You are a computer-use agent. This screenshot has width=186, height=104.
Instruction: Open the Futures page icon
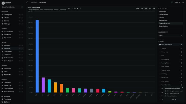tap(2, 18)
